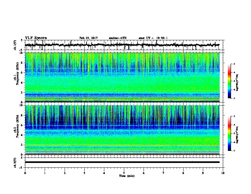Click the "5" tick on the time axis
Image resolution: width=251 pixels, height=194 pixels.
tap(124, 173)
